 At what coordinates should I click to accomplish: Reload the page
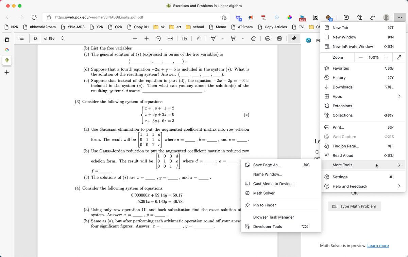pos(34,17)
